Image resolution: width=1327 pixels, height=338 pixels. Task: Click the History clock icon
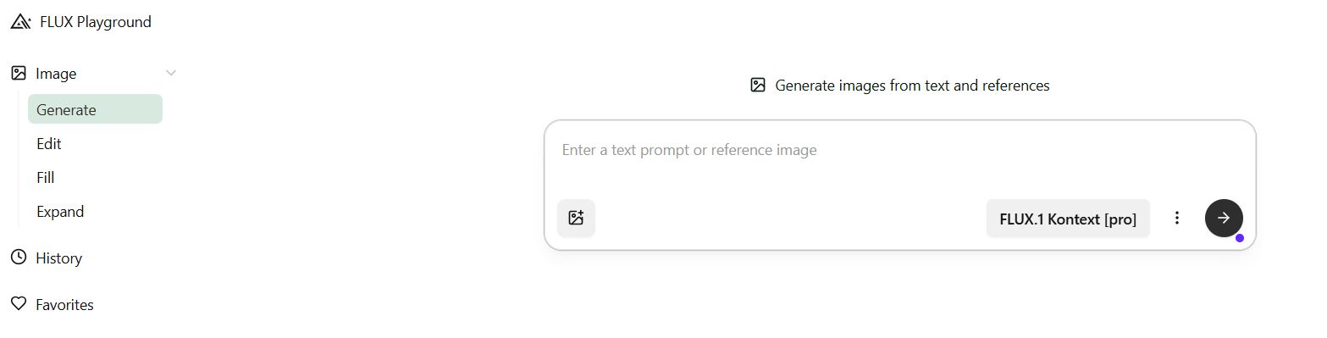[x=19, y=258]
